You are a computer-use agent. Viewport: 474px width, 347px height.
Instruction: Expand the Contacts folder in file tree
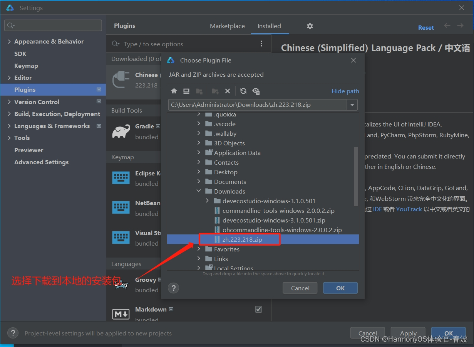199,162
